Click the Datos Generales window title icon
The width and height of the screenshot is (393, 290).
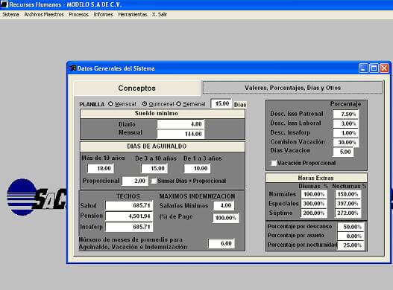(x=72, y=68)
